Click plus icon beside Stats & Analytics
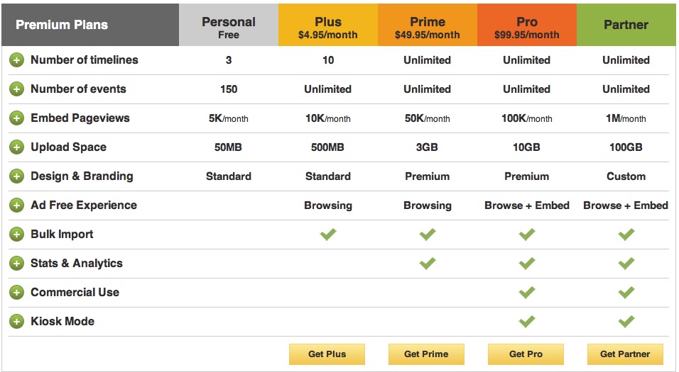 (16, 264)
